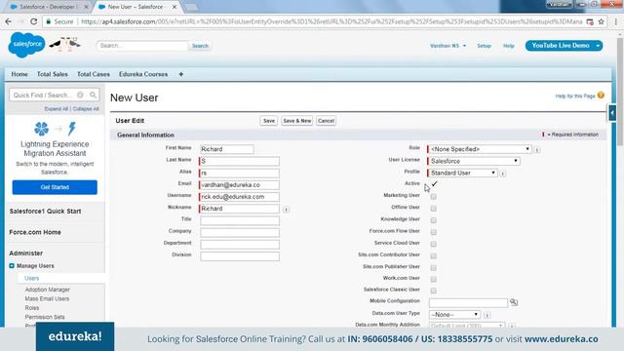The width and height of the screenshot is (624, 351).
Task: Open Permission Sets in setup tree
Action: click(x=45, y=317)
